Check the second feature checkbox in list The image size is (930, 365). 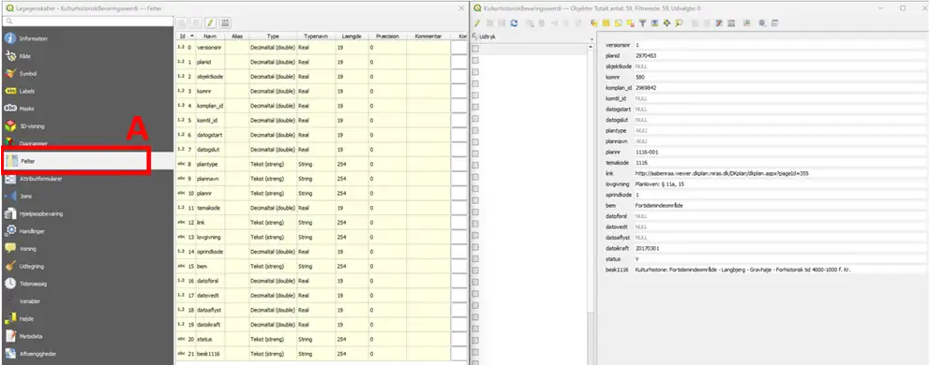(x=475, y=60)
